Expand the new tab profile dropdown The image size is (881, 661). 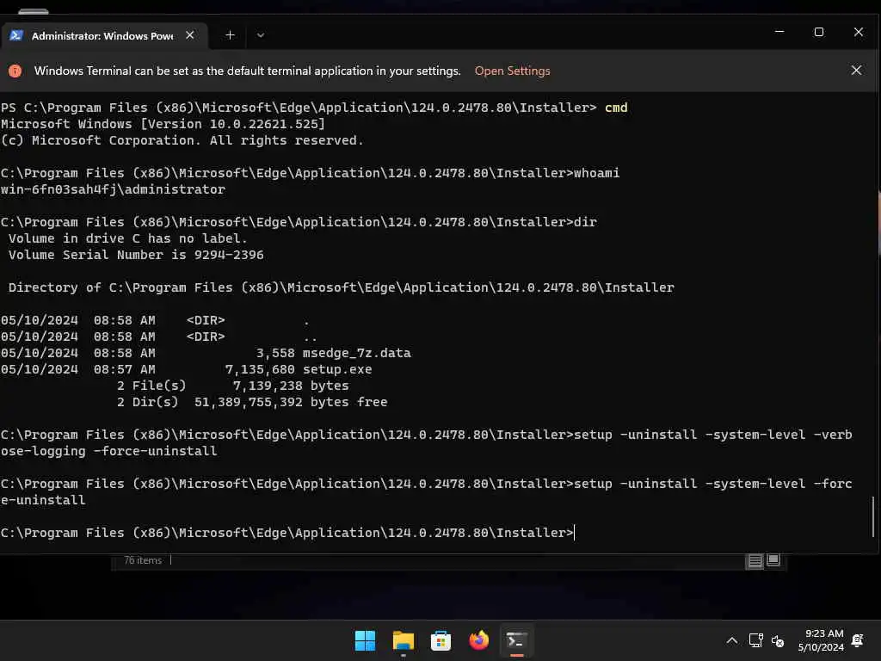click(x=260, y=35)
